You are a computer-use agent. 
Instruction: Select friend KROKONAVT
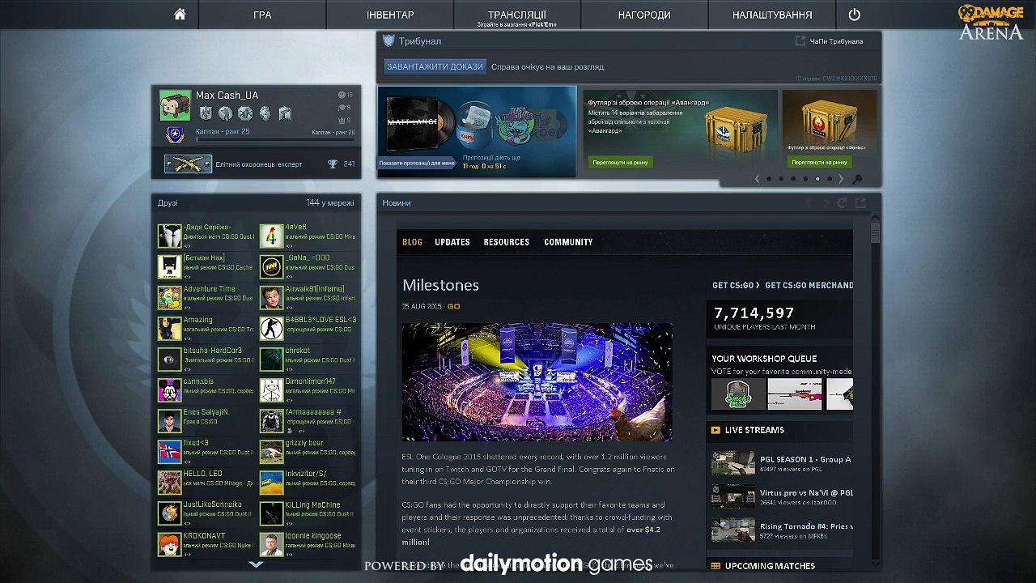pyautogui.click(x=206, y=543)
